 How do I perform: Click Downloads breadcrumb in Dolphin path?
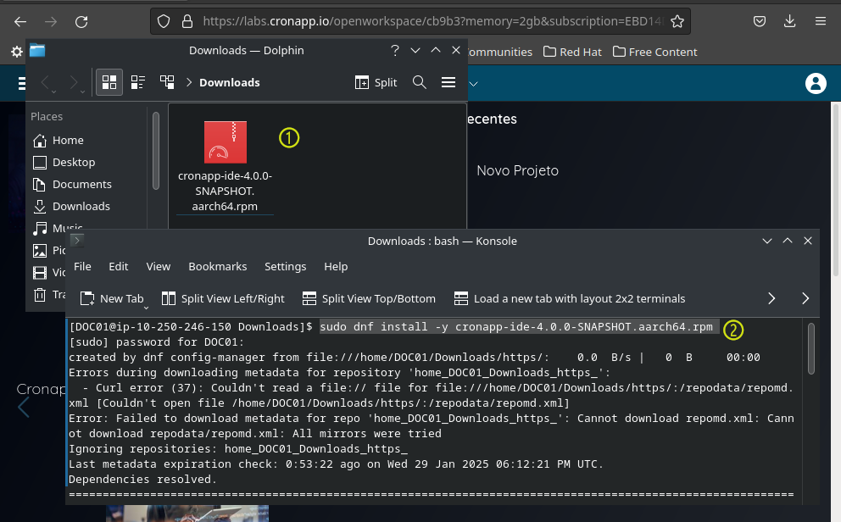tap(230, 82)
